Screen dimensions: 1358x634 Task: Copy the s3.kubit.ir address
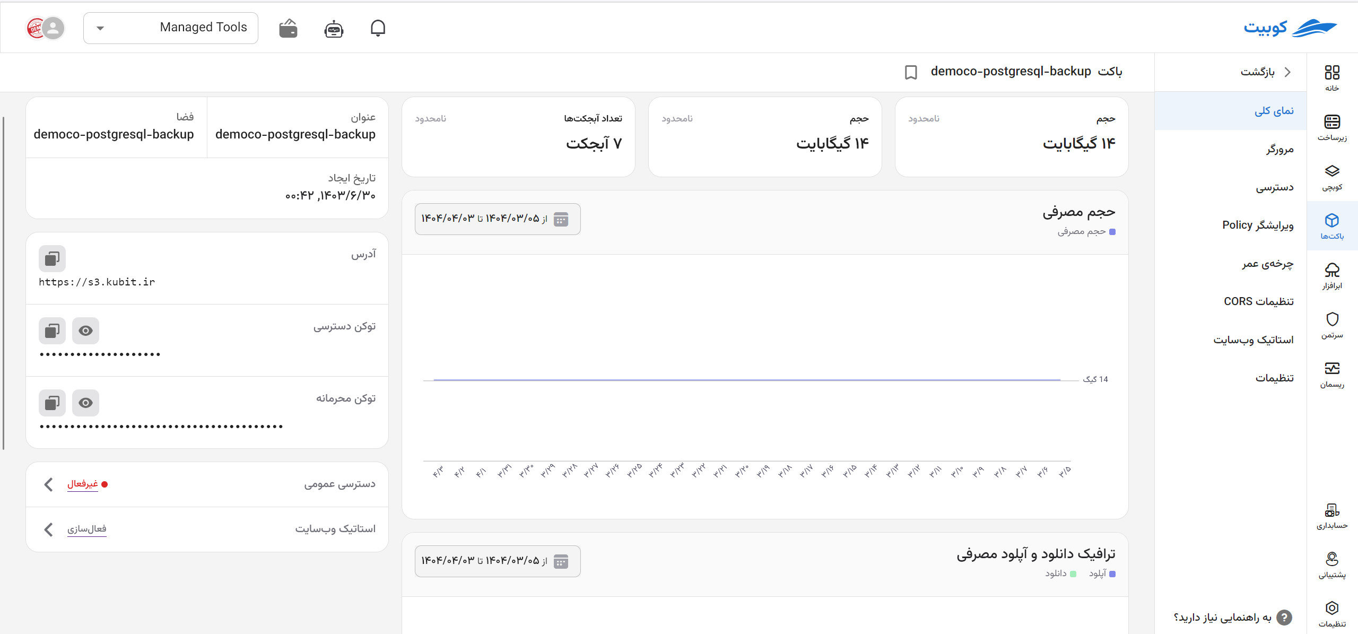click(52, 258)
